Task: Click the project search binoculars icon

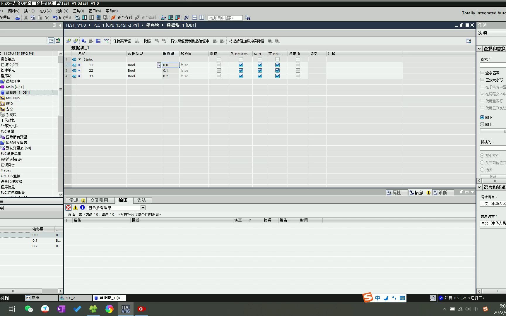Action: [248, 18]
